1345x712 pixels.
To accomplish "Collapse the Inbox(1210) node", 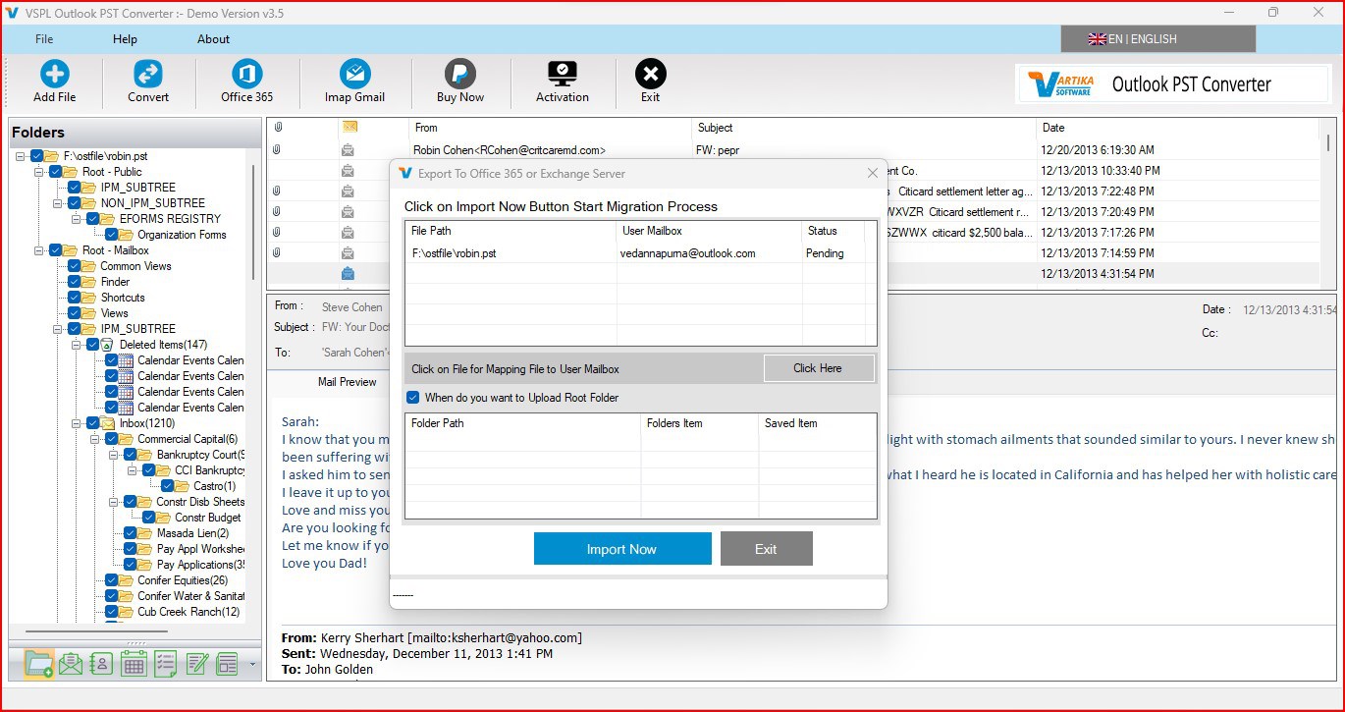I will pyautogui.click(x=78, y=423).
